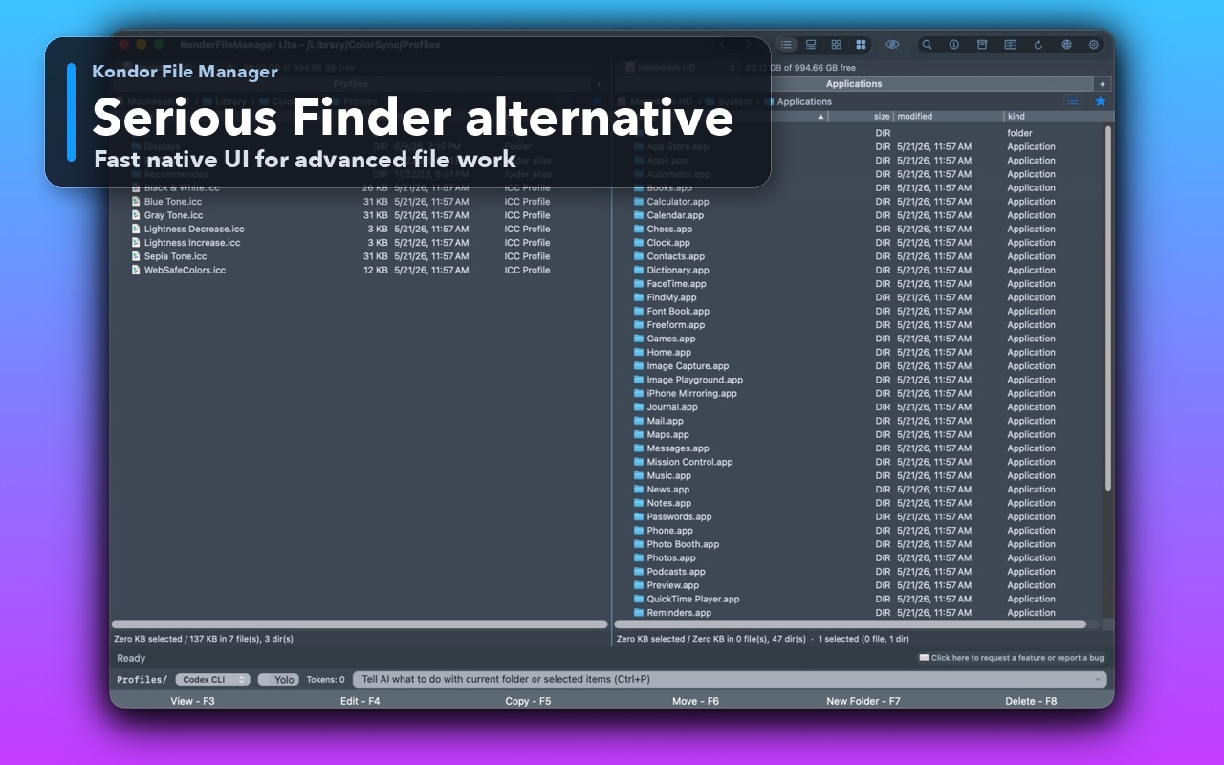Click the right panel vertical scrollbar

point(1108,308)
